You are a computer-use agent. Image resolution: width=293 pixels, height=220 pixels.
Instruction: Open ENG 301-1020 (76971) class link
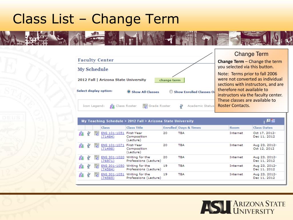(x=112, y=159)
